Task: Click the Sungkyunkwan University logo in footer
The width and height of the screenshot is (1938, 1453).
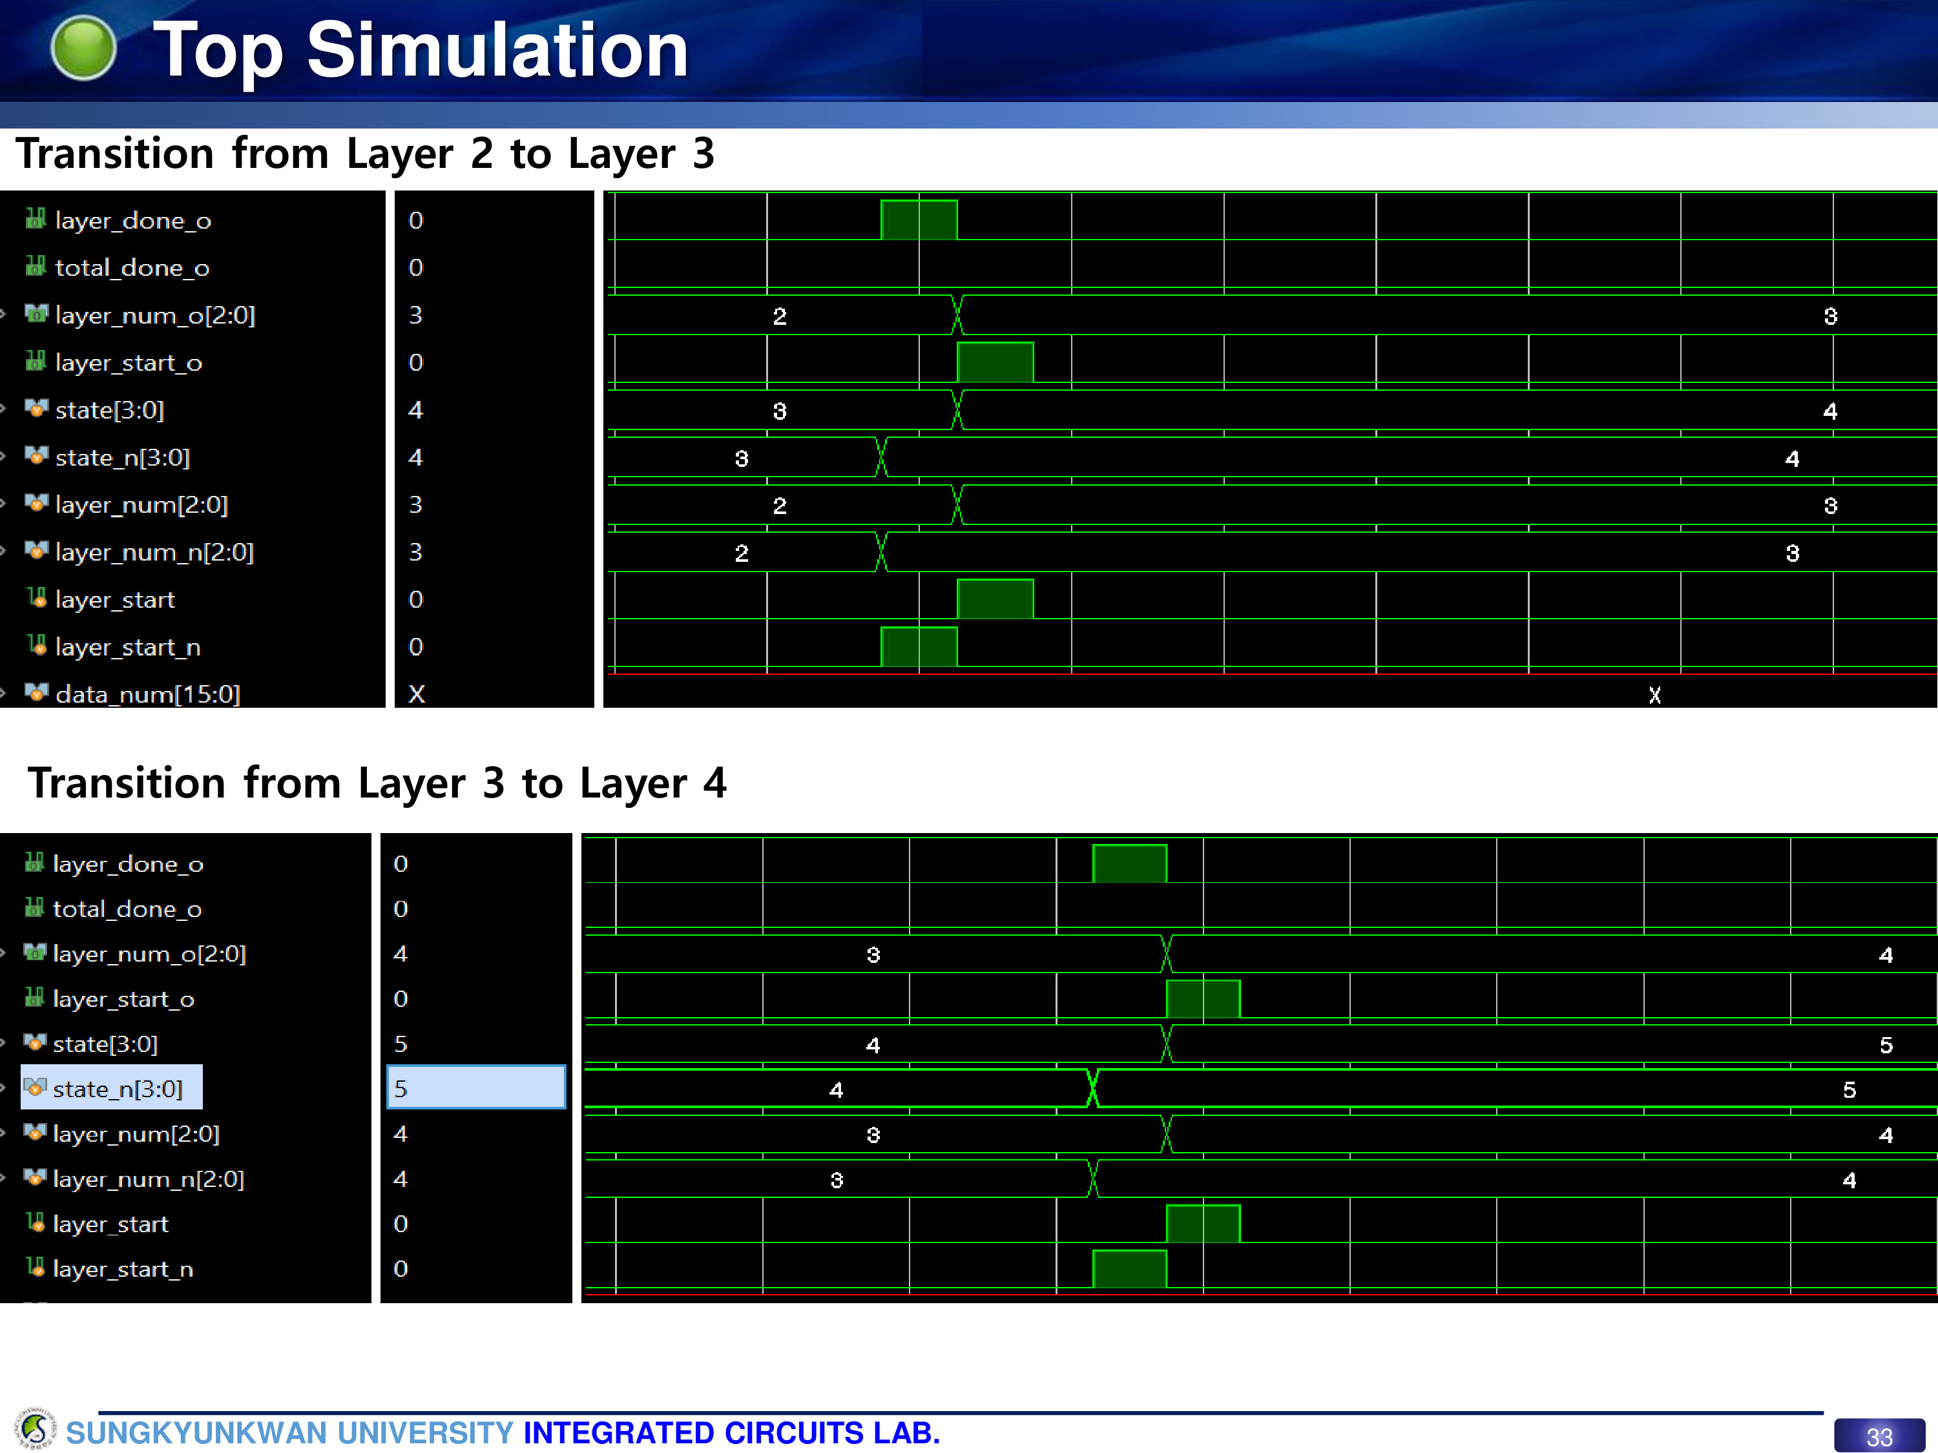Action: click(x=35, y=1429)
